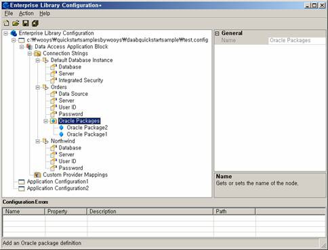Screen dimensions: 328x250
Task: Select User ID under Orders
Action: tap(67, 107)
